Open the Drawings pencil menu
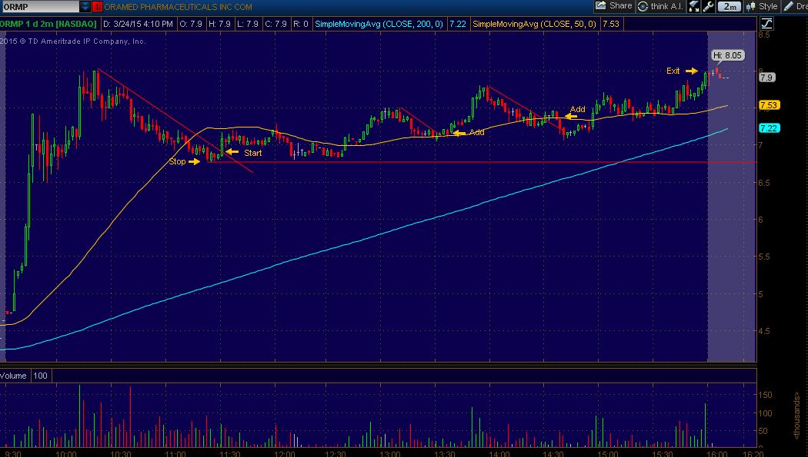Viewport: 808px width, 457px height. click(795, 6)
